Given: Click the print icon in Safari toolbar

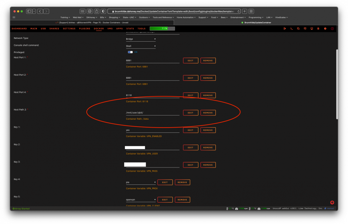Looking at the screenshot, I should [x=90, y=11].
